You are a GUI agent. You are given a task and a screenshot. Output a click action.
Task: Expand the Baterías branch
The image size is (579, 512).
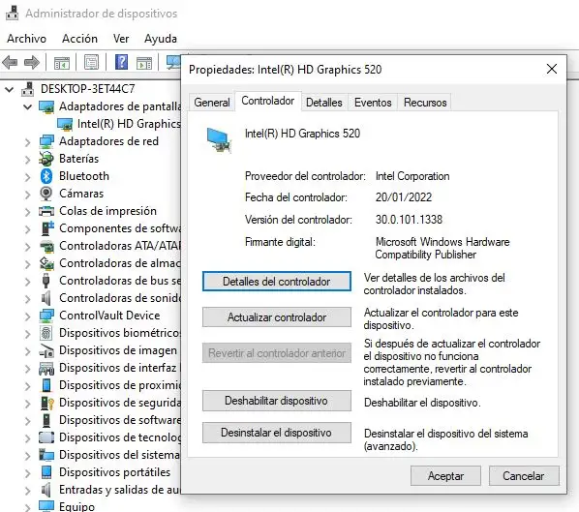pos(28,159)
